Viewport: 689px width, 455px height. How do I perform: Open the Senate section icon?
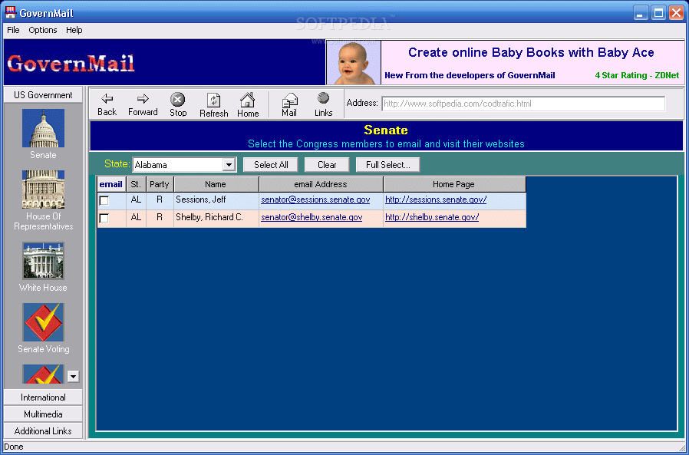[x=43, y=128]
